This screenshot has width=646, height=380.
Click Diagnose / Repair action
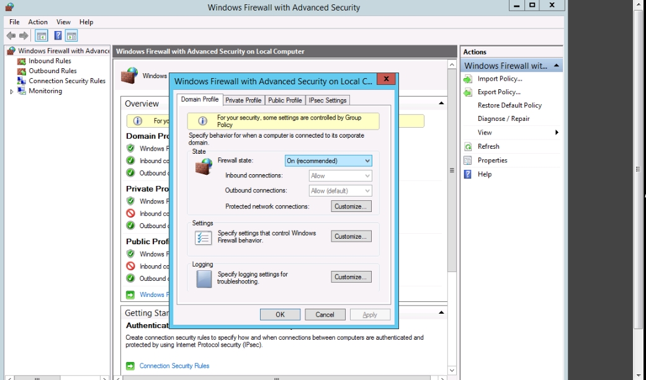click(x=503, y=118)
